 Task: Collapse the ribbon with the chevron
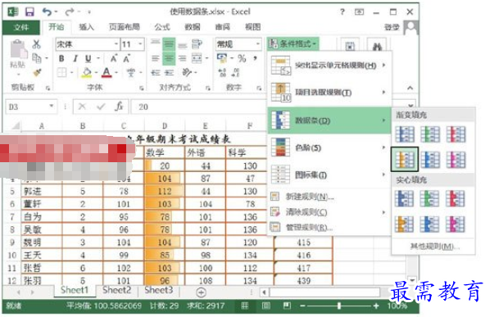click(410, 88)
